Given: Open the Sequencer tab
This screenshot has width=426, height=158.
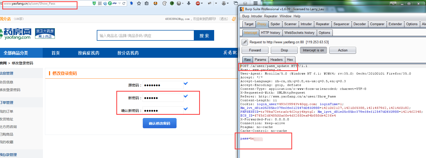Looking at the screenshot, I should 341,24.
